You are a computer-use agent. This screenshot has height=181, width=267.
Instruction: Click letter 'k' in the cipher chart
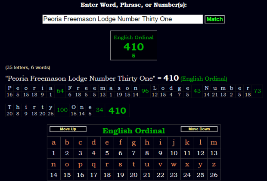[187, 142]
